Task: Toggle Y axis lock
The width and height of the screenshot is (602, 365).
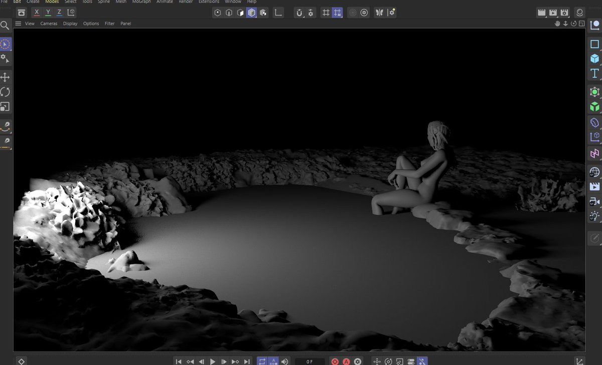Action: click(48, 13)
